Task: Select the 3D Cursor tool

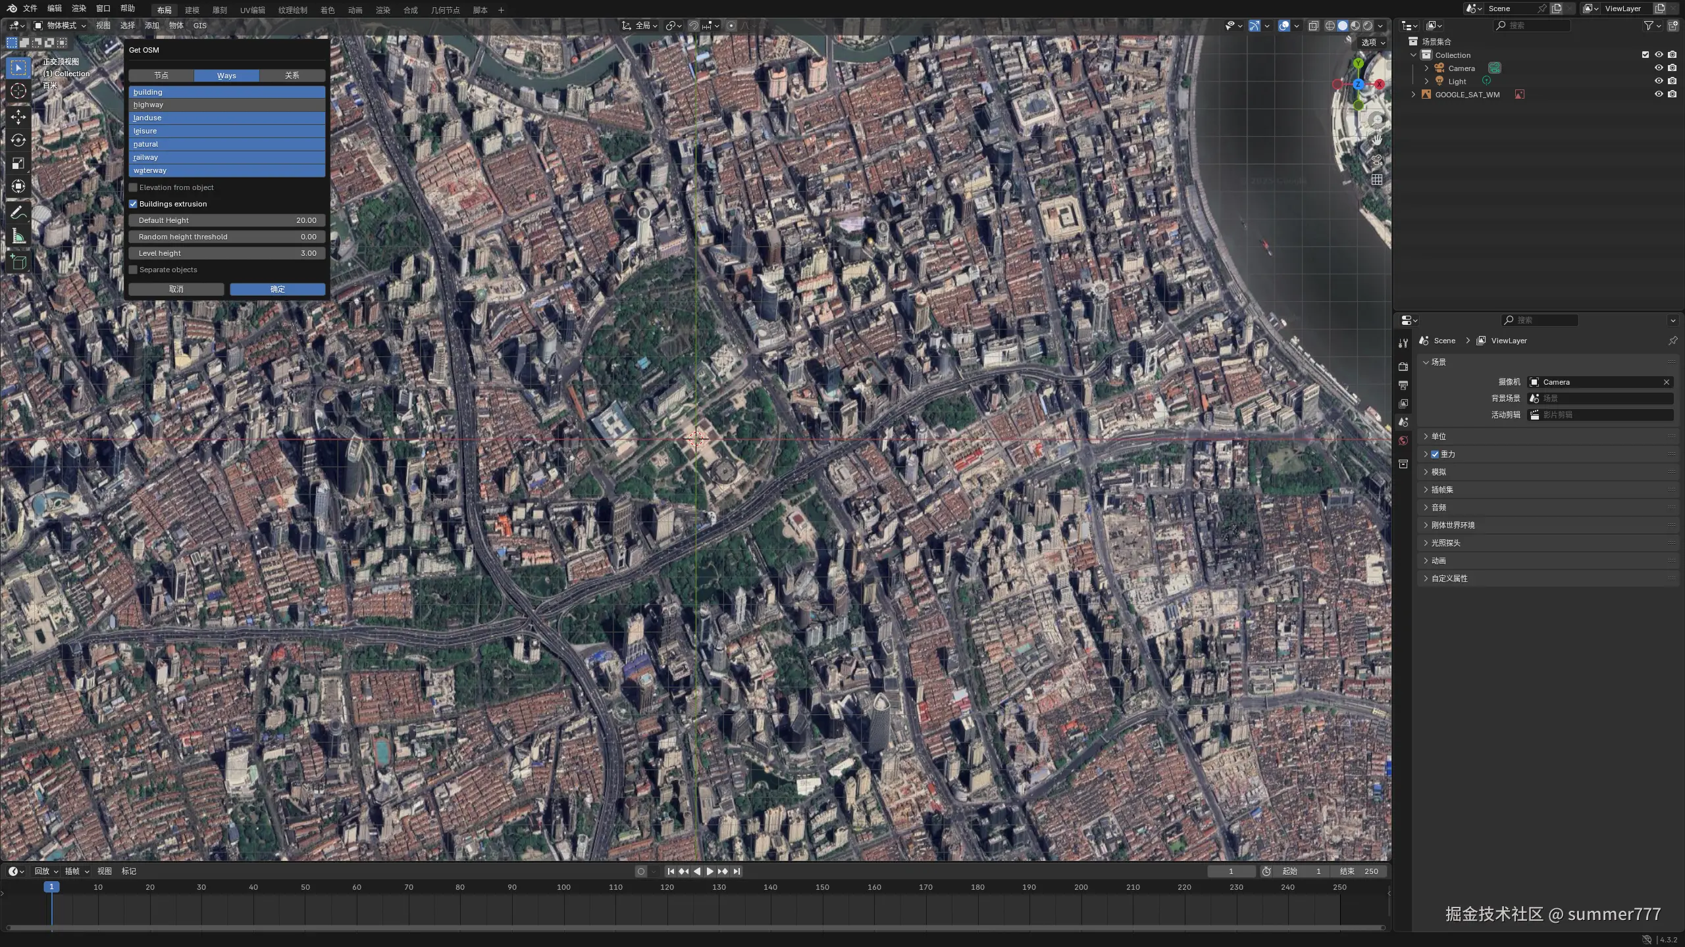Action: [x=18, y=91]
